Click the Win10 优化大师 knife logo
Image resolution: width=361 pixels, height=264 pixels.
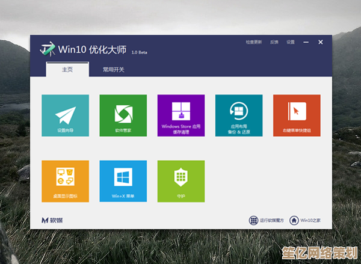(48, 49)
